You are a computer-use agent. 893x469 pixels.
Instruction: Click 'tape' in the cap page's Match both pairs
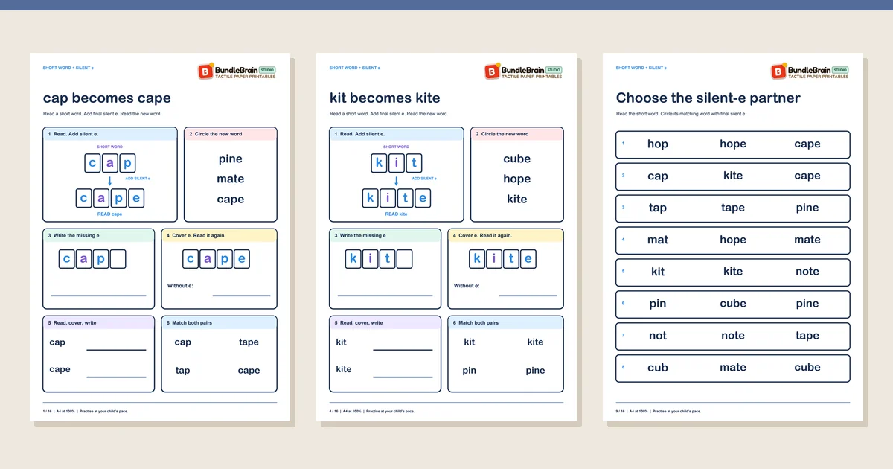pyautogui.click(x=249, y=342)
